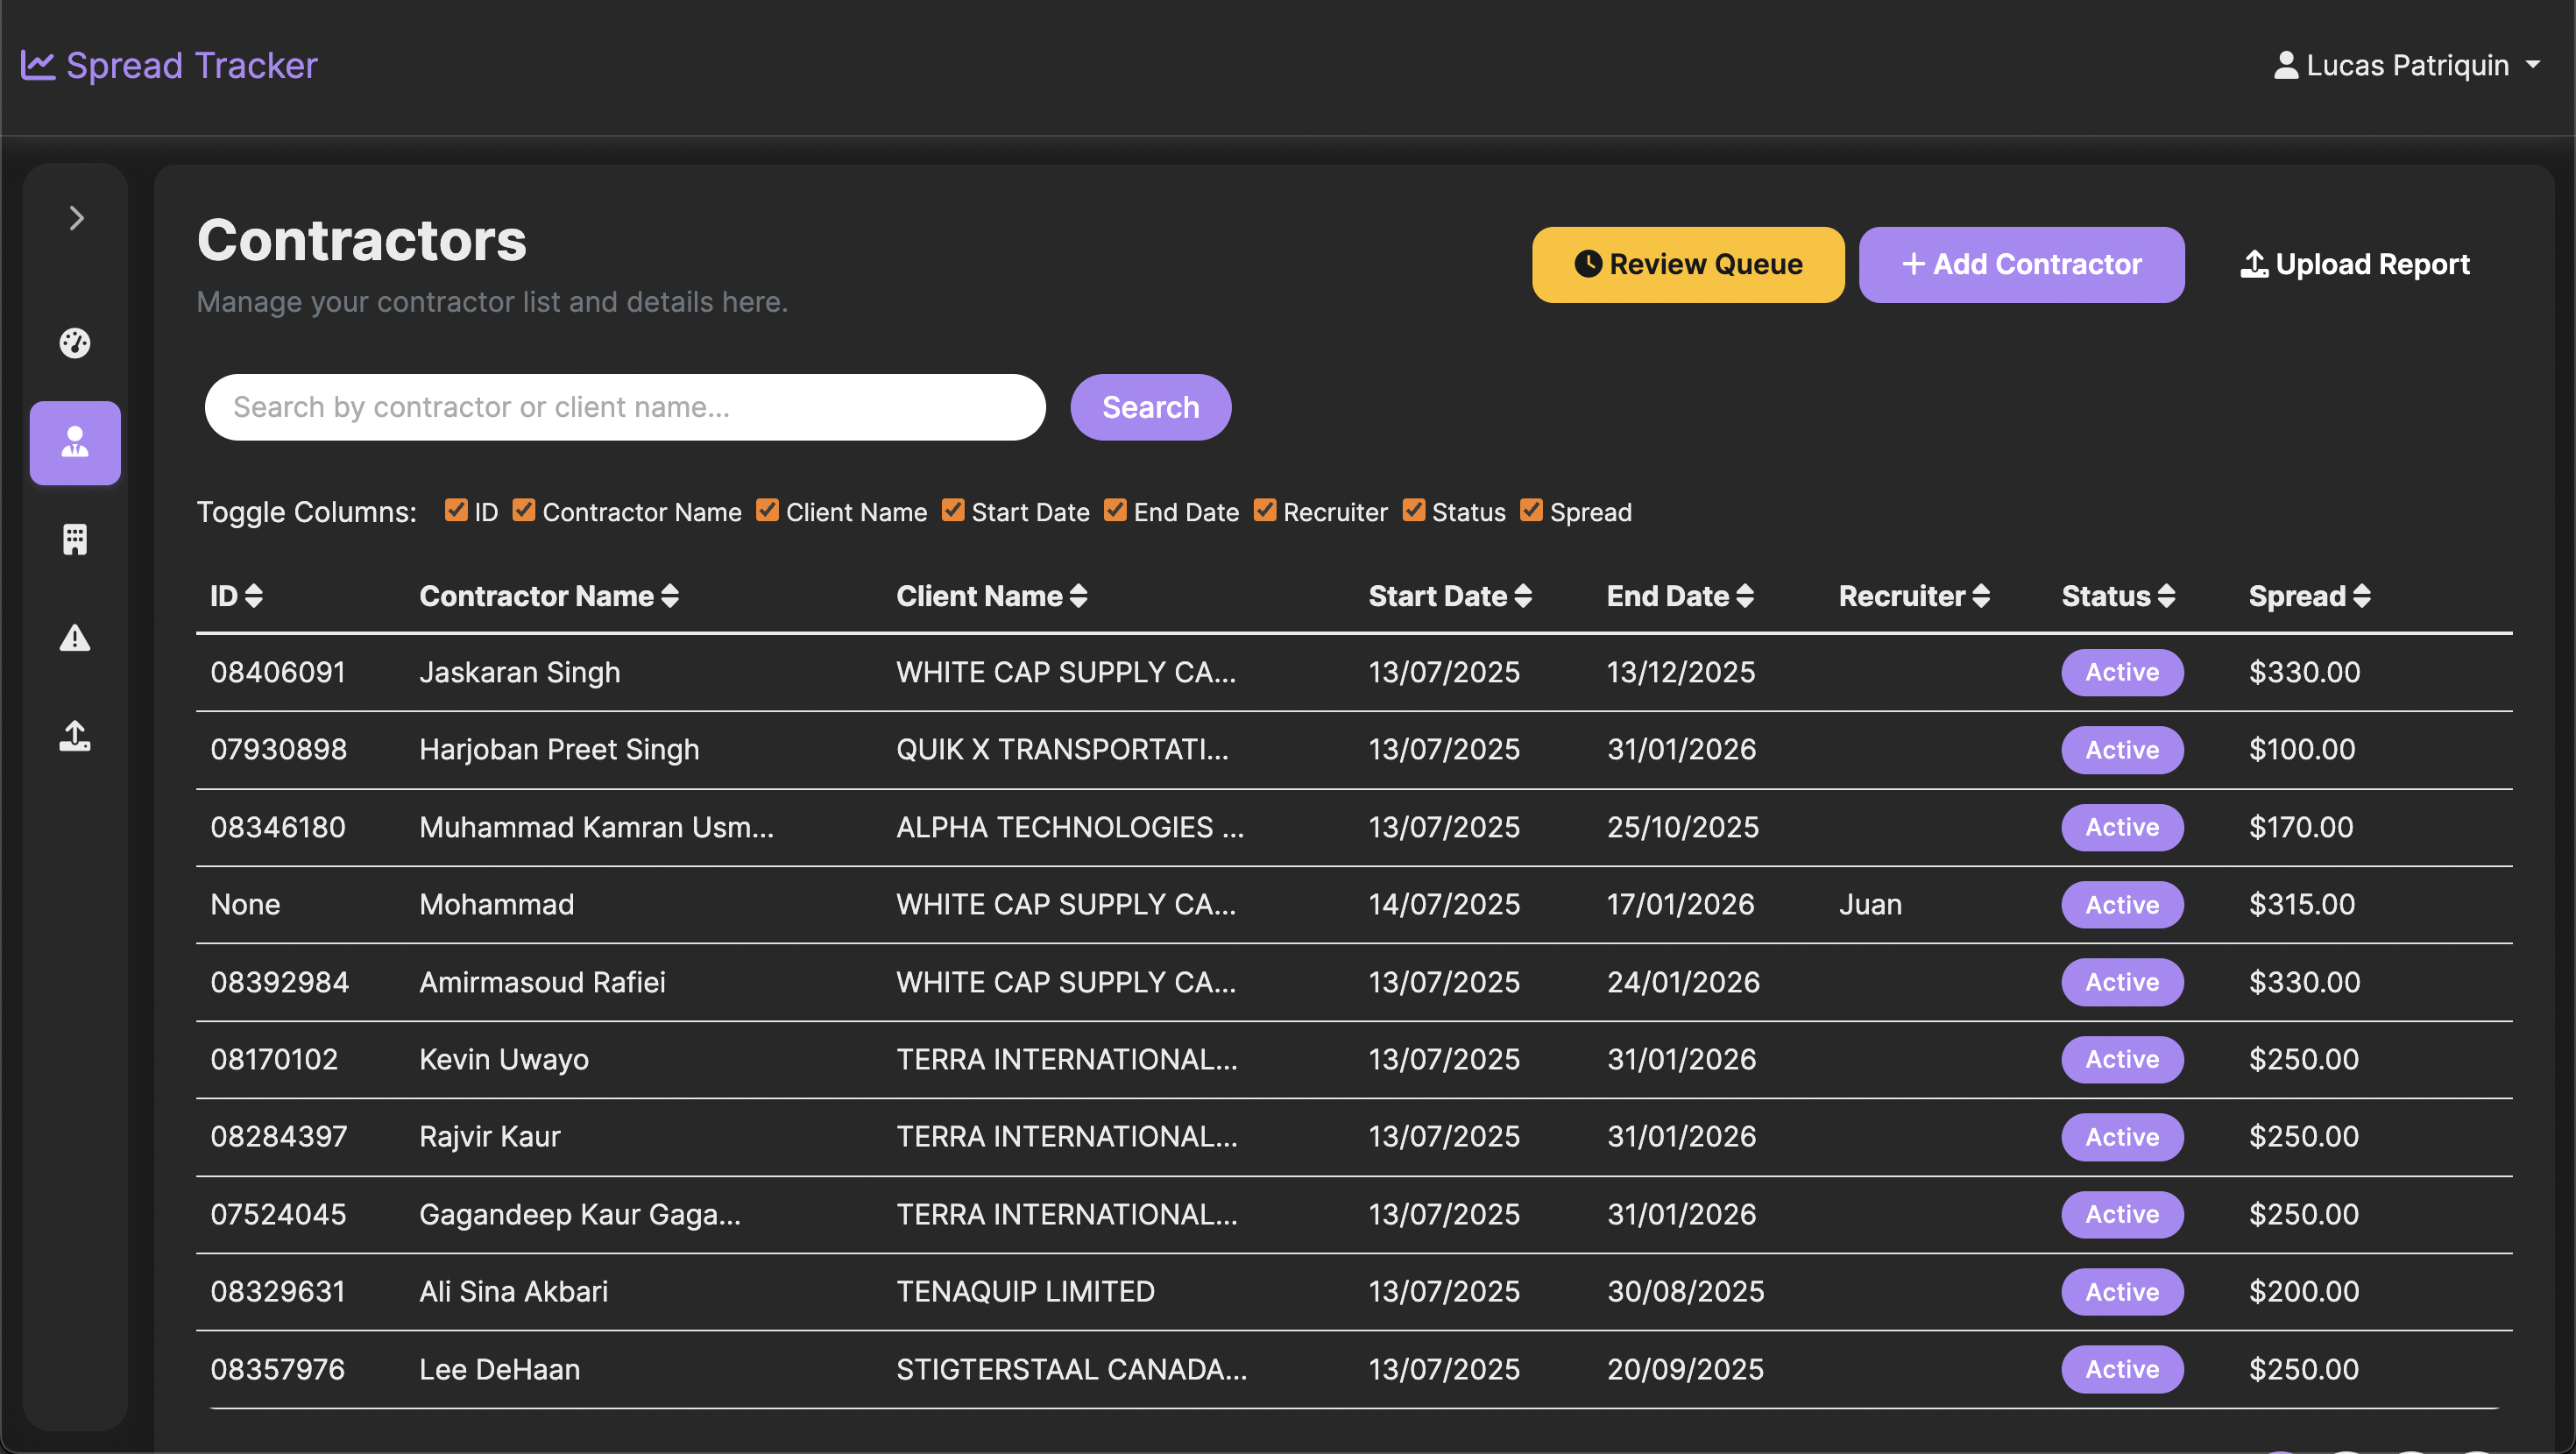Toggle the End Date column checkbox
Image resolution: width=2576 pixels, height=1454 pixels.
tap(1115, 510)
